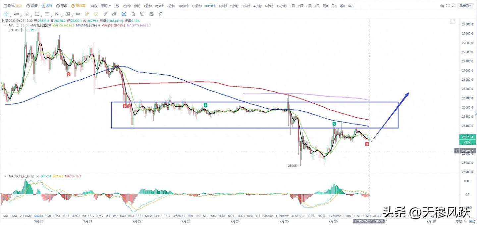Select the ruler measurement drawing tool

pos(17,14)
